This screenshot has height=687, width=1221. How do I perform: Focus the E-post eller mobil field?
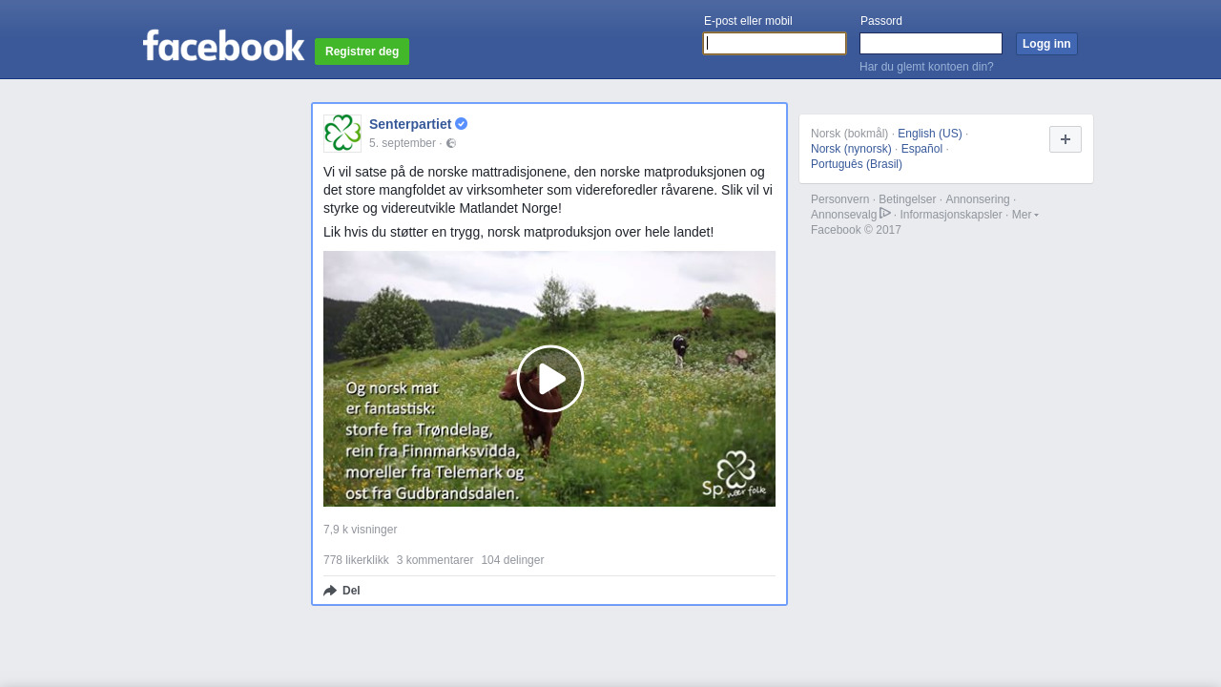(x=775, y=44)
